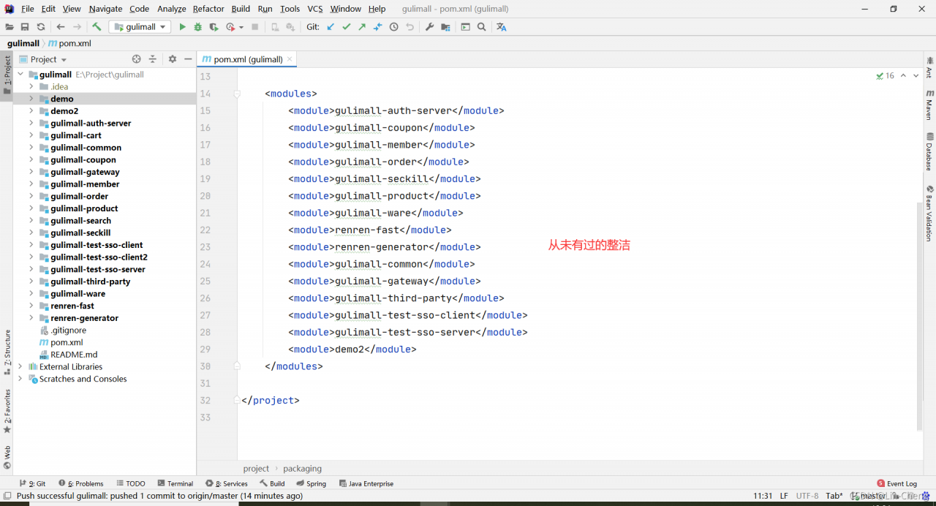Viewport: 936px width, 506px height.
Task: Open the Git tool window button
Action: 32,483
